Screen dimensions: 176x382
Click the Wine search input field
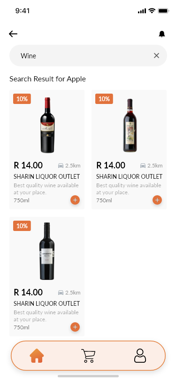88,56
